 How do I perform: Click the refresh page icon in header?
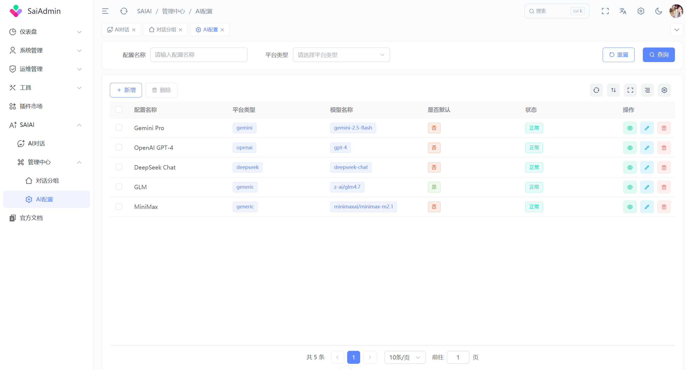click(124, 11)
